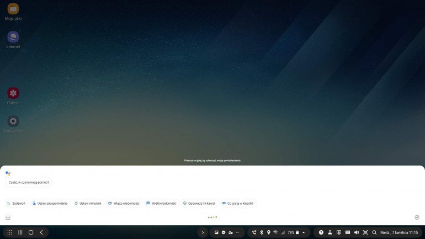
Task: Open the Moje pliki desktop icon
Action: [13, 9]
